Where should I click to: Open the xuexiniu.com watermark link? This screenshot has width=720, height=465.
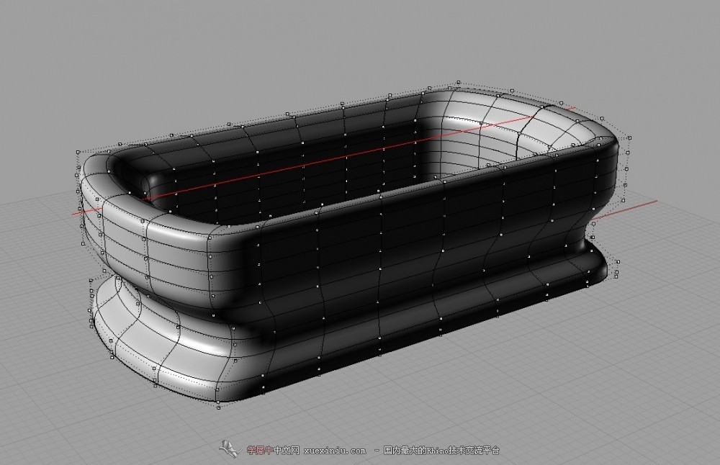pyautogui.click(x=336, y=451)
